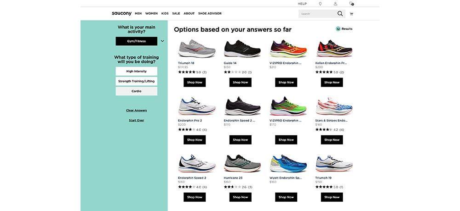Click Shop Now under Endorphin Pro 2

pyautogui.click(x=195, y=139)
